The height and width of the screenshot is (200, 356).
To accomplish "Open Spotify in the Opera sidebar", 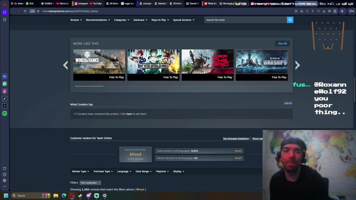I will click(x=4, y=113).
